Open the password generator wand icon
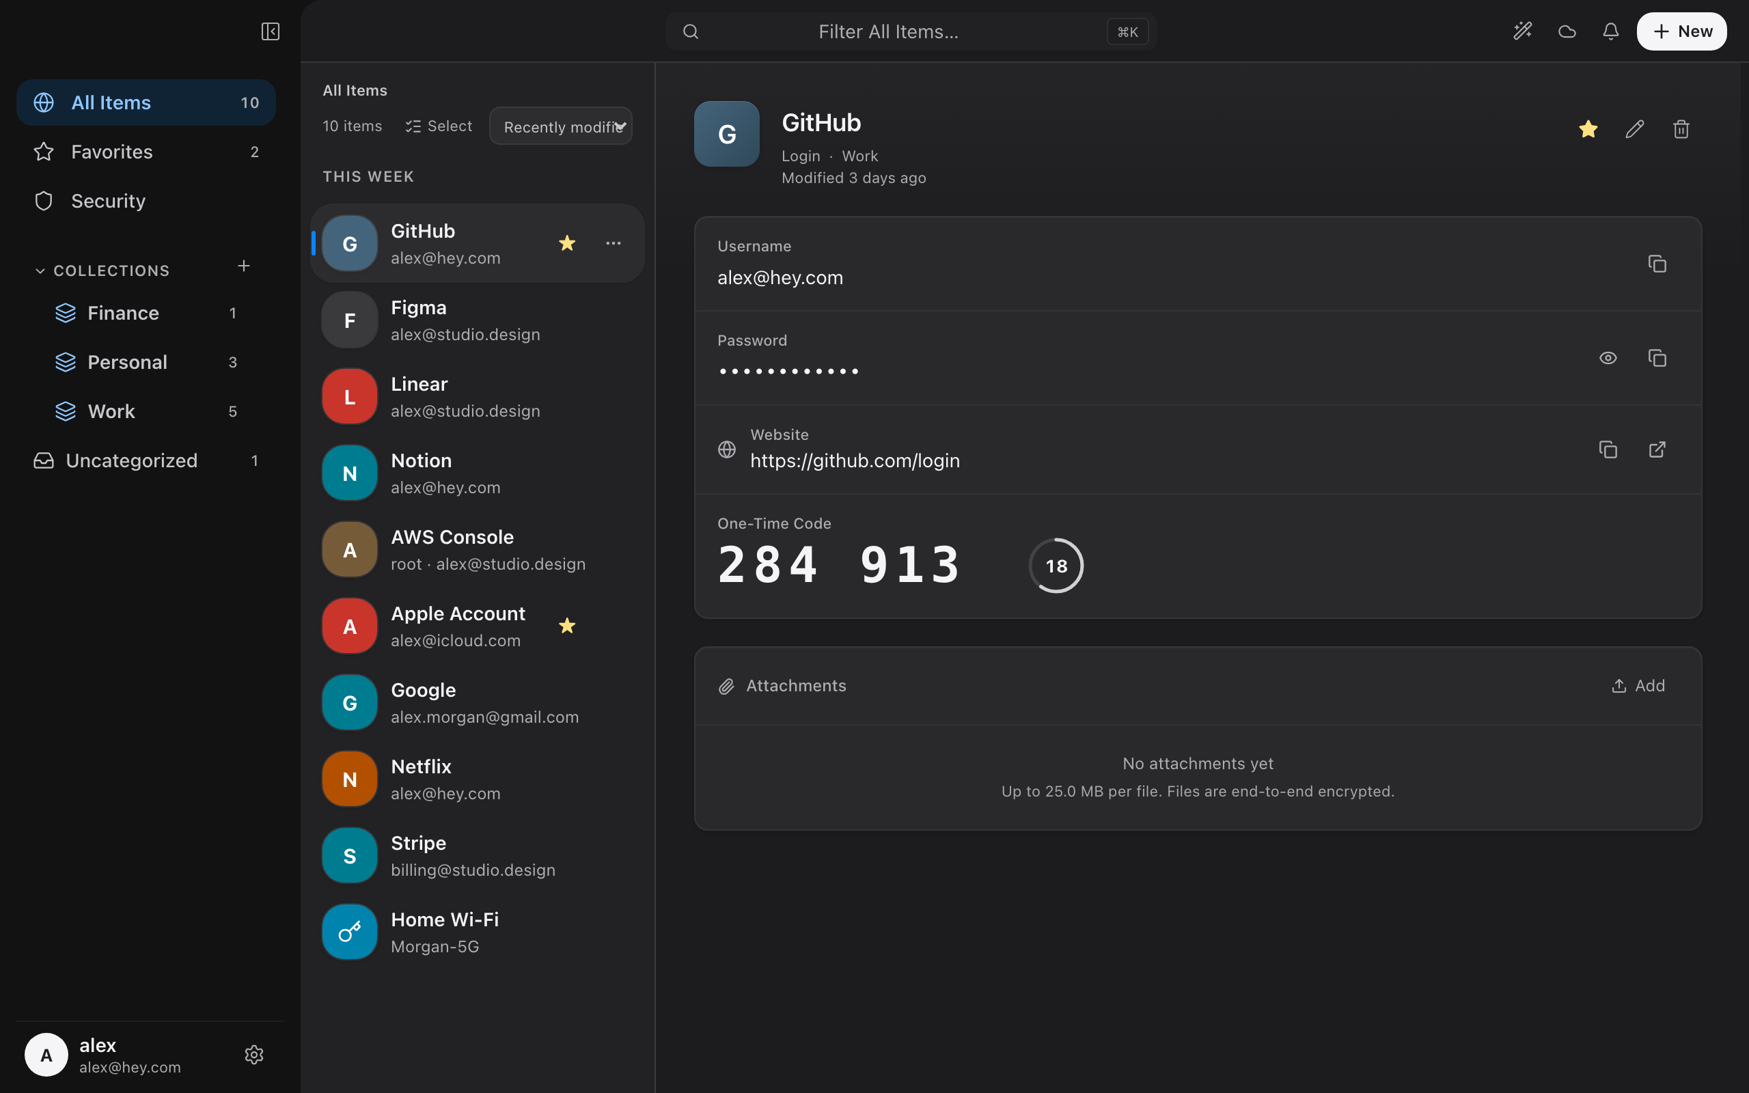 [x=1523, y=31]
